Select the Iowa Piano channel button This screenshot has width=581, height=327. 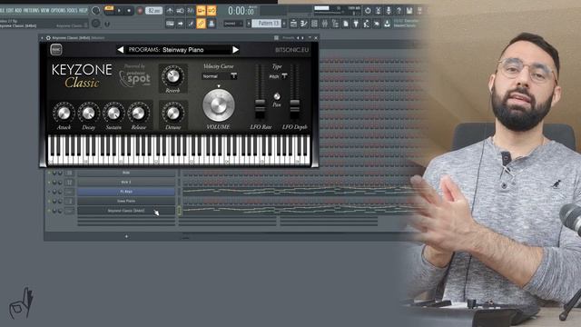[x=126, y=201]
